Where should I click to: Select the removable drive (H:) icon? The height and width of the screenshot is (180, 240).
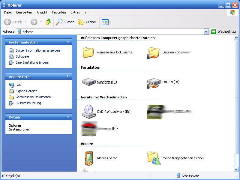(89, 129)
